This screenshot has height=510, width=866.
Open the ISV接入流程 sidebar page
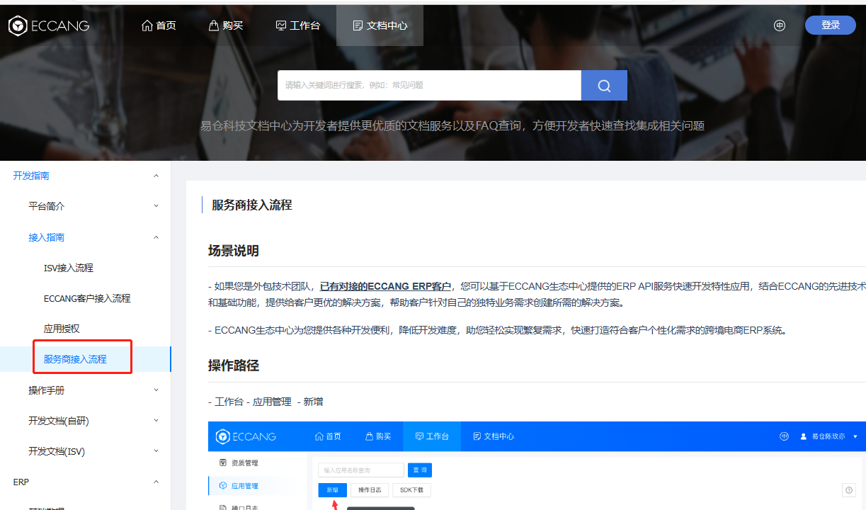pyautogui.click(x=69, y=268)
